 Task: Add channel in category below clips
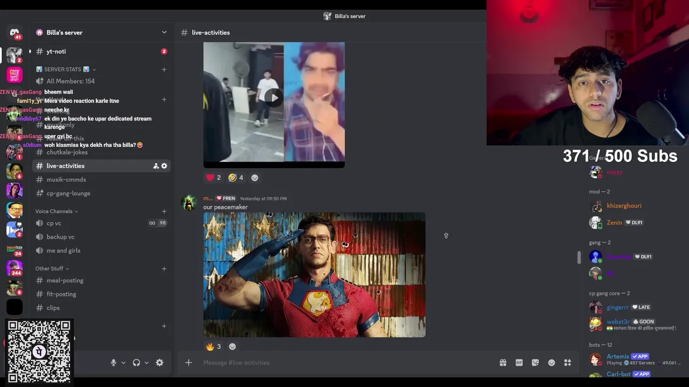[x=164, y=326]
